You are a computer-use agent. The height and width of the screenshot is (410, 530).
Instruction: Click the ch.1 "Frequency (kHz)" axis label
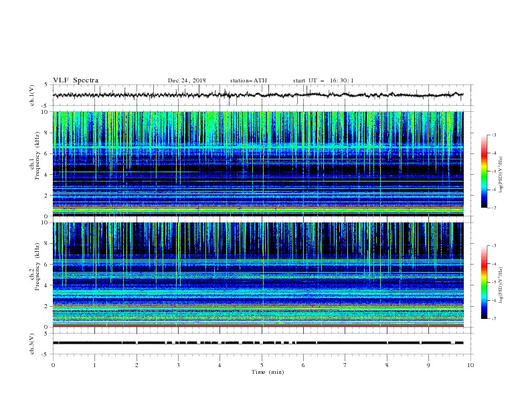pyautogui.click(x=37, y=156)
